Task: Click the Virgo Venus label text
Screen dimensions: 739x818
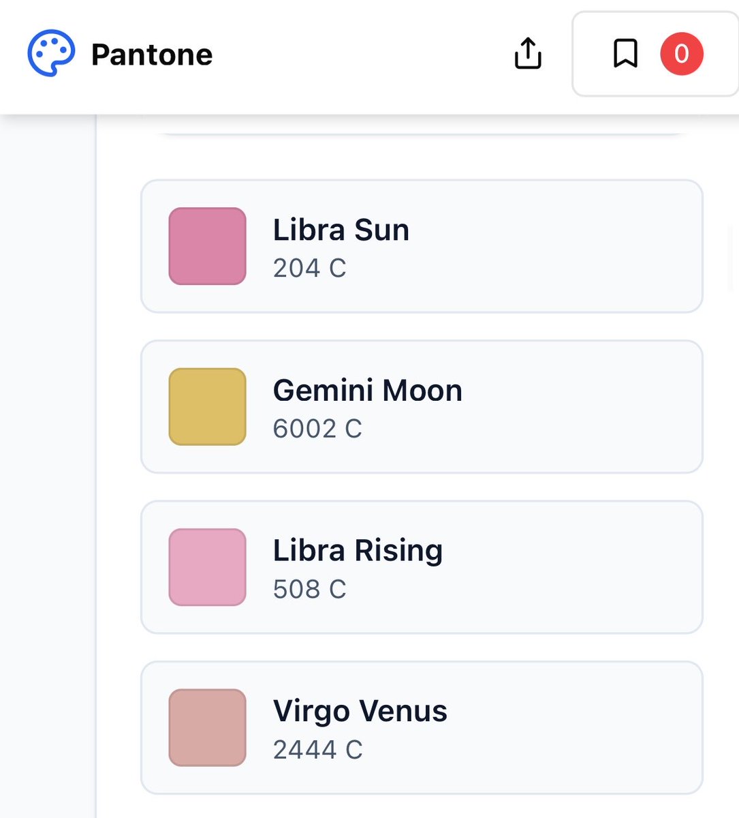Action: pyautogui.click(x=360, y=711)
